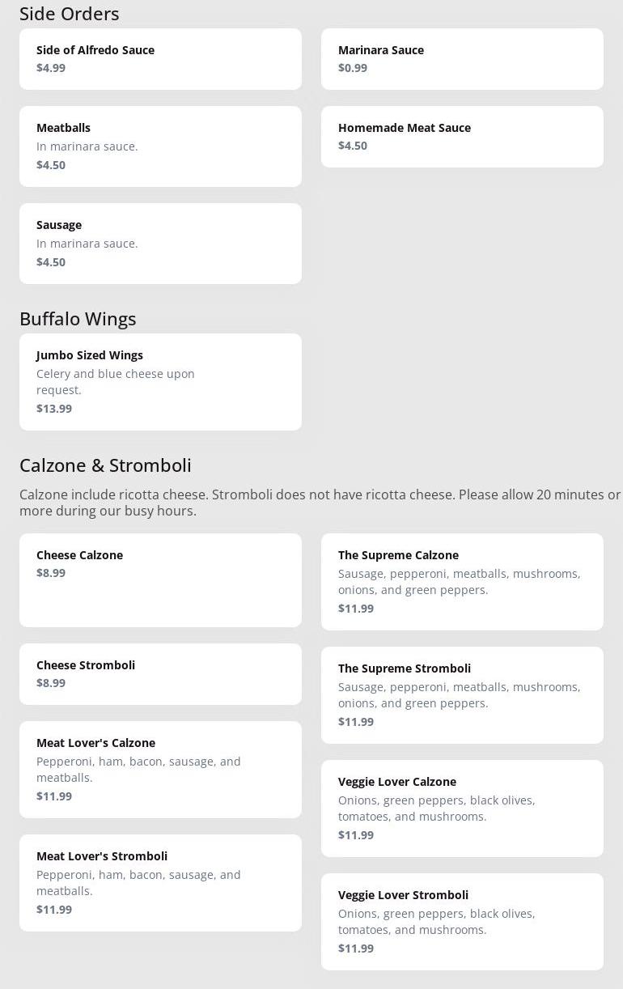Choose the Cheese Stromboli item
The height and width of the screenshot is (989, 623).
(x=160, y=674)
